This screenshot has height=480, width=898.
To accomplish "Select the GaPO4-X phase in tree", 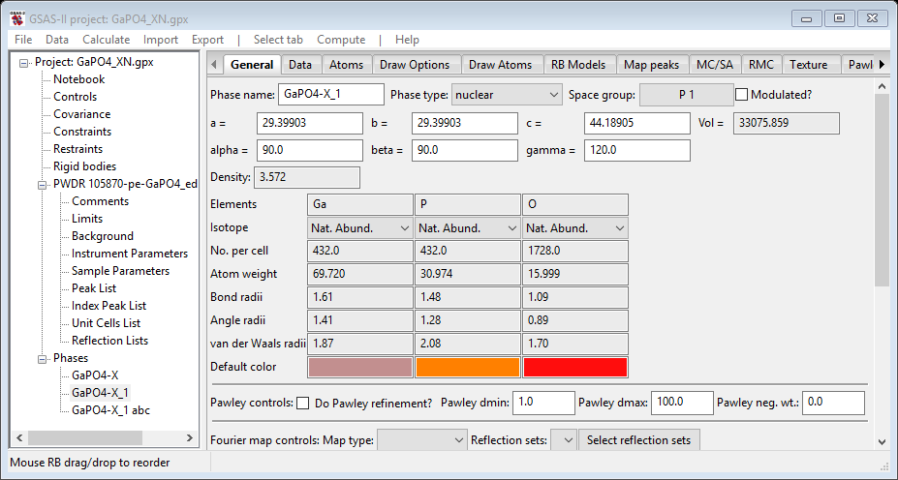I will [95, 375].
